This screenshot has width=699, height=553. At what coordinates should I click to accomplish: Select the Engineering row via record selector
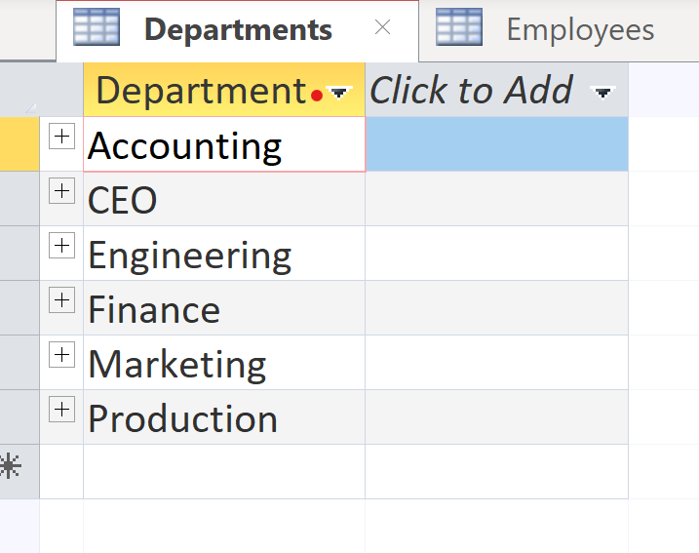coord(19,254)
